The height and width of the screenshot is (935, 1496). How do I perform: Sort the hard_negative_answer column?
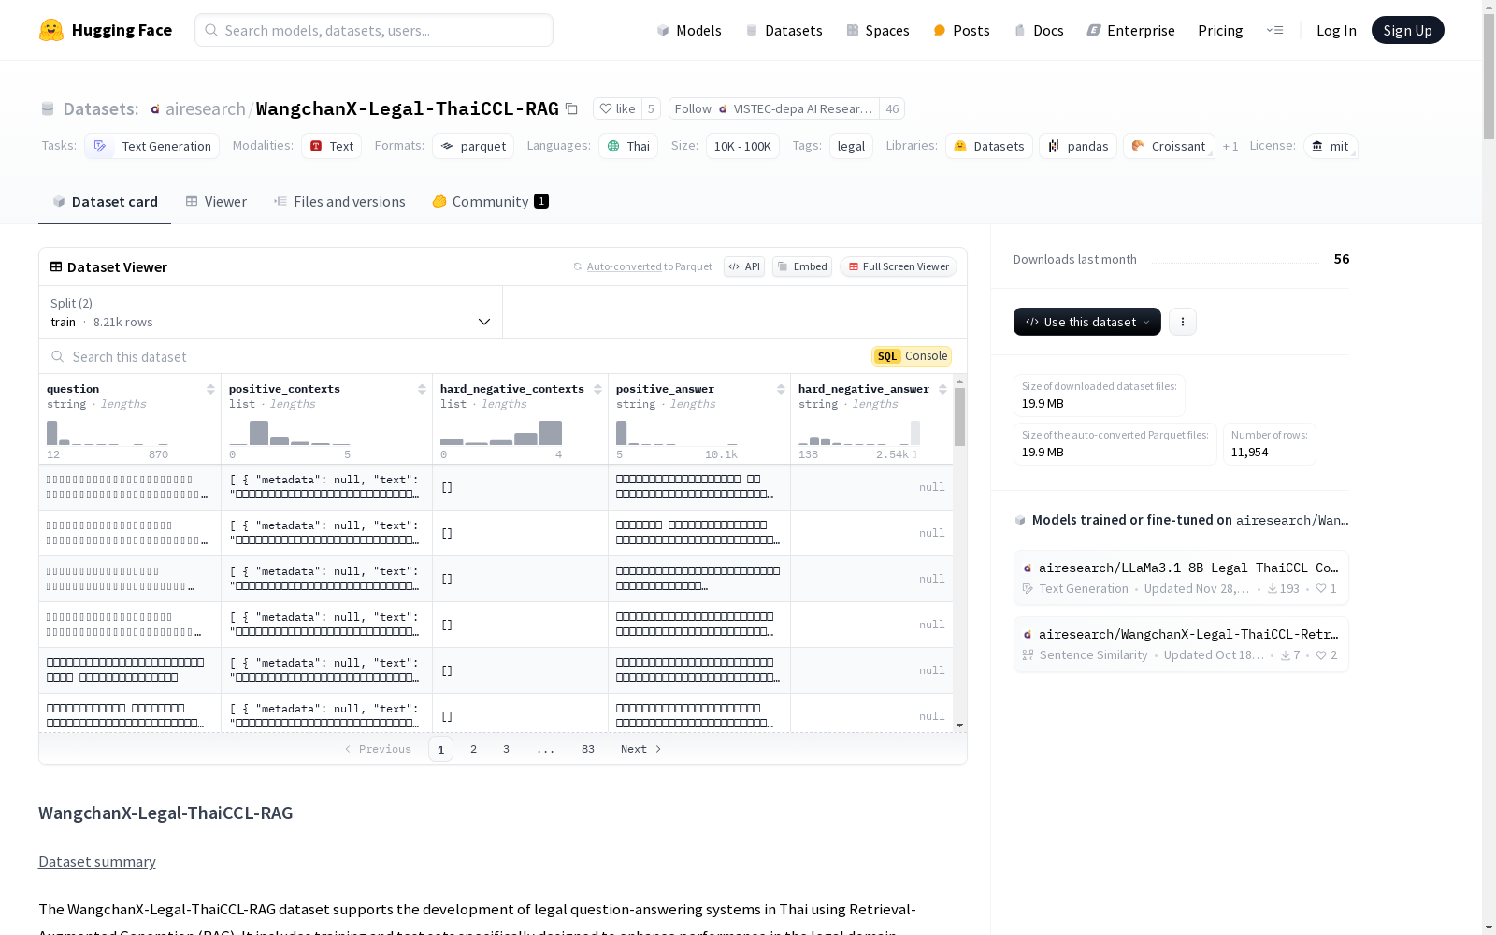942,389
